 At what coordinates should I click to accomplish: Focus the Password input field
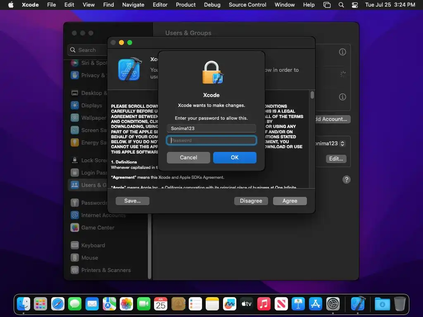tap(211, 140)
